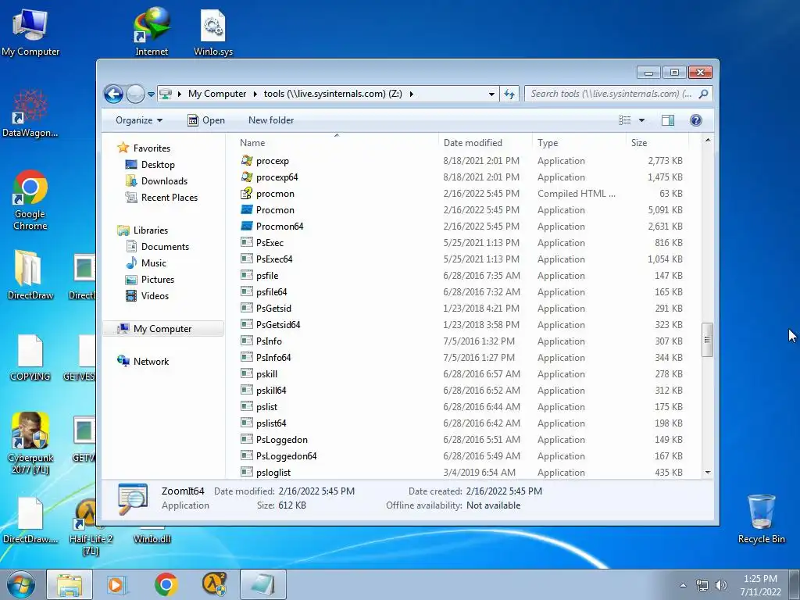Open recent pages dropdown arrow

151,95
